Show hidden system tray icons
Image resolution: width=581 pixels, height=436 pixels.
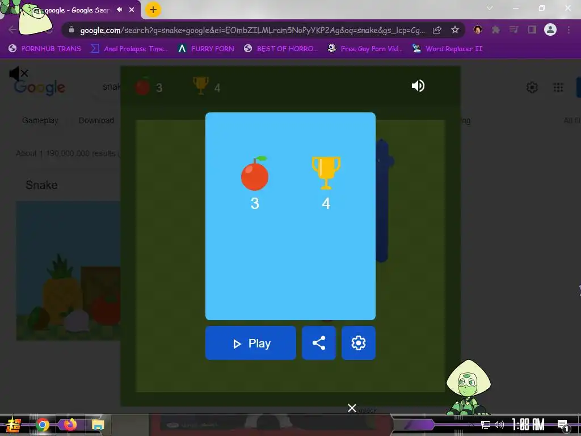471,425
